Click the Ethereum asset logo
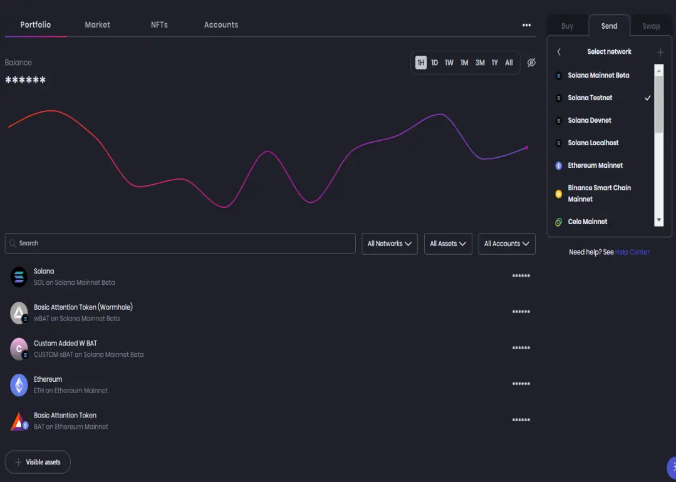Screen dimensions: 676x482 tap(19, 385)
